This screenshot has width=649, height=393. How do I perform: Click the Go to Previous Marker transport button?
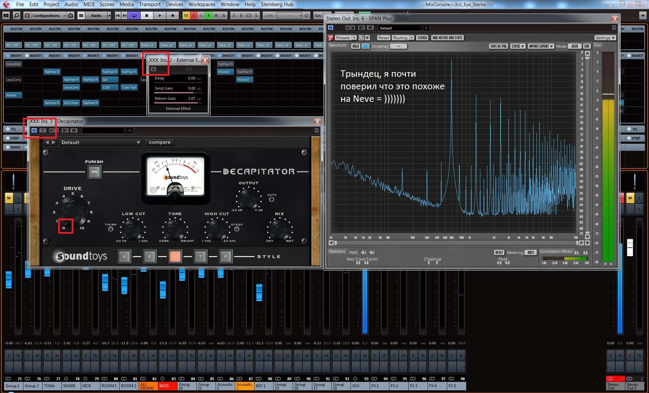(x=117, y=16)
